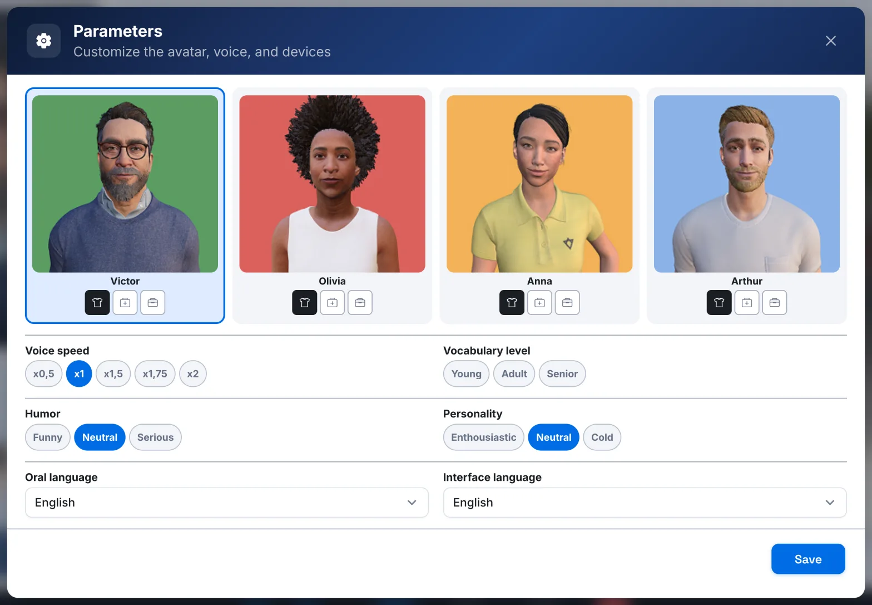Set voice speed to x1

click(79, 374)
